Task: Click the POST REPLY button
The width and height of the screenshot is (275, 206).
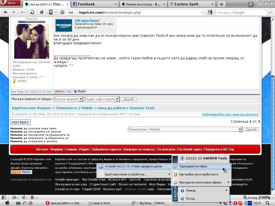Action: (20, 122)
